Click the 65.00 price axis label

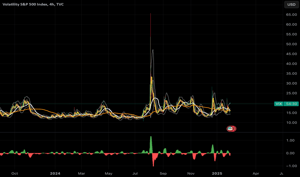(291, 15)
